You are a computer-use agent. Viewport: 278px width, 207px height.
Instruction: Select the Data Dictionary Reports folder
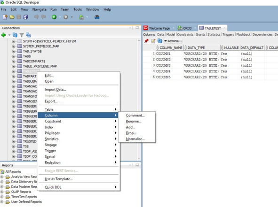pos(24,182)
